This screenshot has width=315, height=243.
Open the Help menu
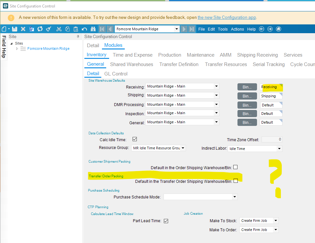coord(251,29)
